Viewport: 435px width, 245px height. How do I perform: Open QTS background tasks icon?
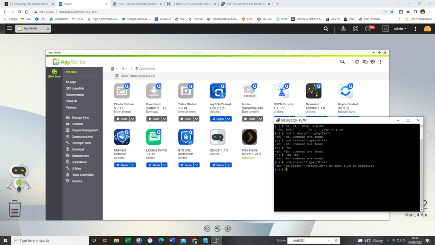(344, 29)
